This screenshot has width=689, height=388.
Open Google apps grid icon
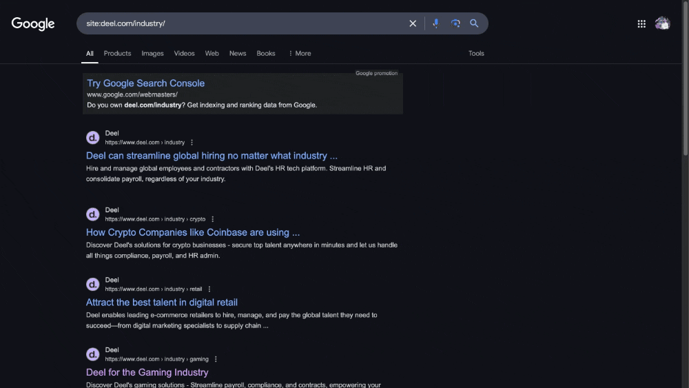[641, 23]
